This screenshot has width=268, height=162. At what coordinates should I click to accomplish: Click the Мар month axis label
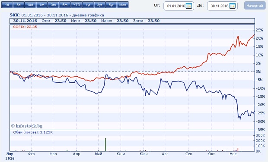click(x=53, y=154)
